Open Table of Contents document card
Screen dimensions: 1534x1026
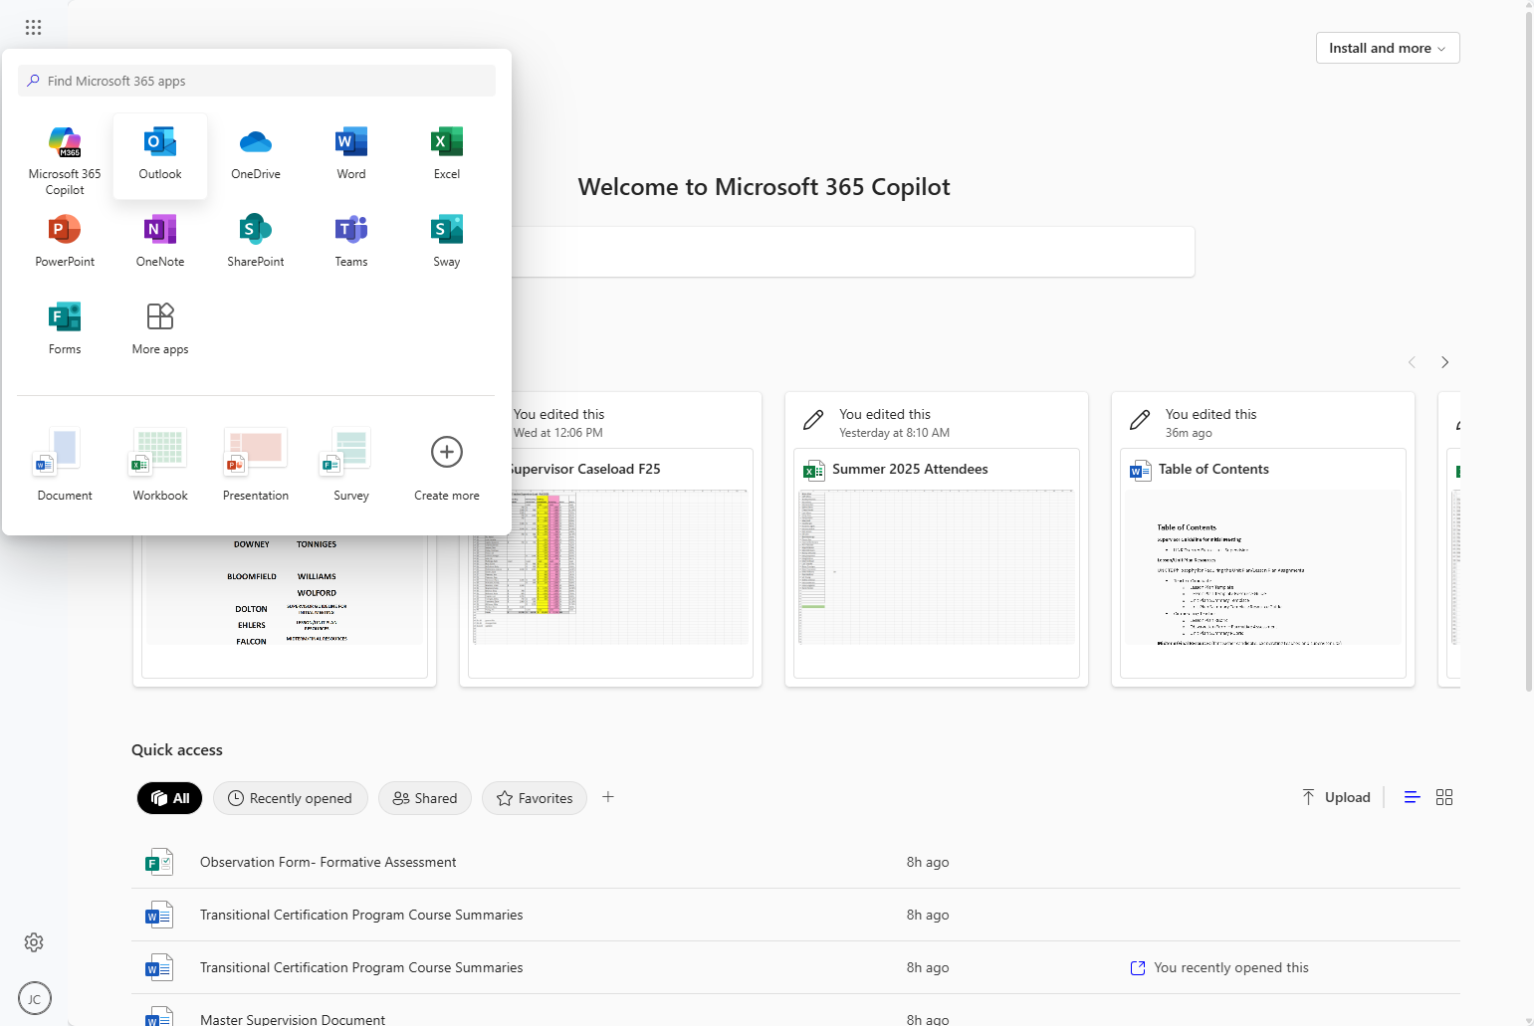coord(1263,539)
